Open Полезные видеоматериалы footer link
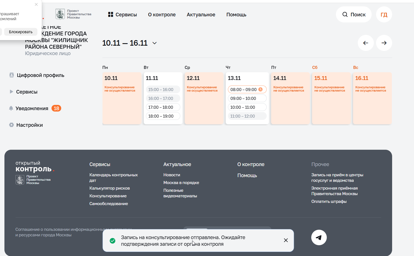Screen dimensions: 414x256 [x=180, y=193]
